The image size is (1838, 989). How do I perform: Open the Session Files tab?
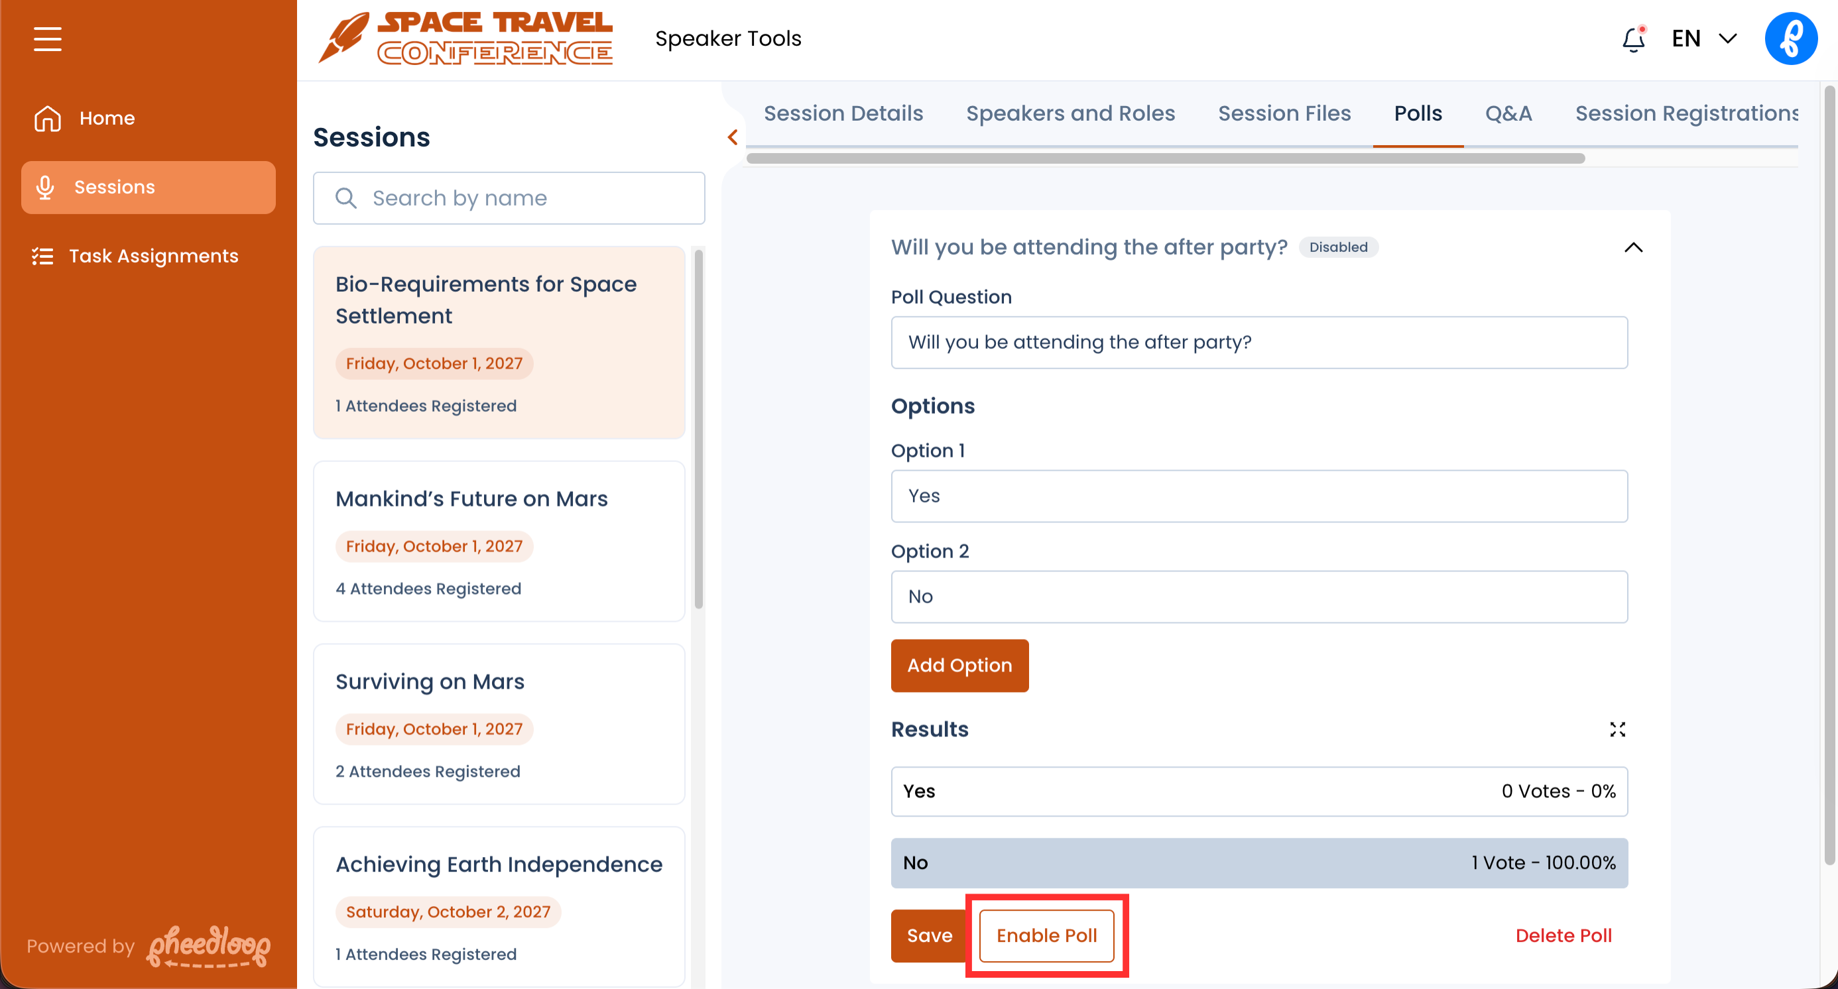click(1284, 113)
